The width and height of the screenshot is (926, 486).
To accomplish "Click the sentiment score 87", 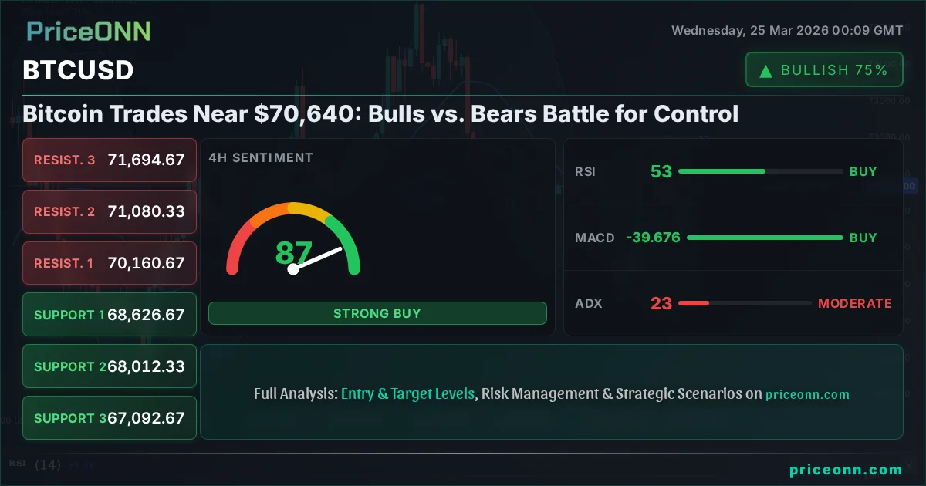I will 293,253.
